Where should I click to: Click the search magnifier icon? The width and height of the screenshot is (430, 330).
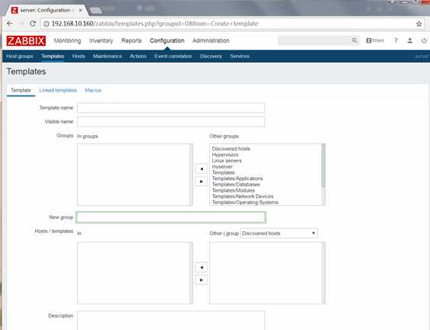coord(355,40)
